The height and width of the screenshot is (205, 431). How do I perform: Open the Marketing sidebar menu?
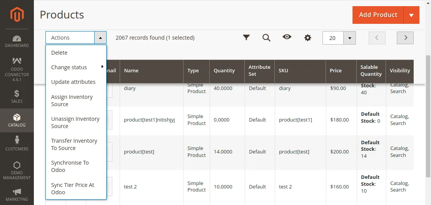point(17,195)
